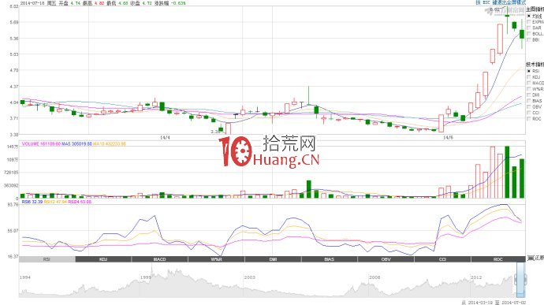Click the 14/4 date axis label
544x305 pixels.
click(x=165, y=137)
